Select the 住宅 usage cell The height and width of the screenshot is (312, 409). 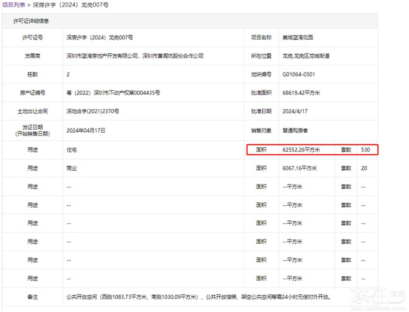72,150
